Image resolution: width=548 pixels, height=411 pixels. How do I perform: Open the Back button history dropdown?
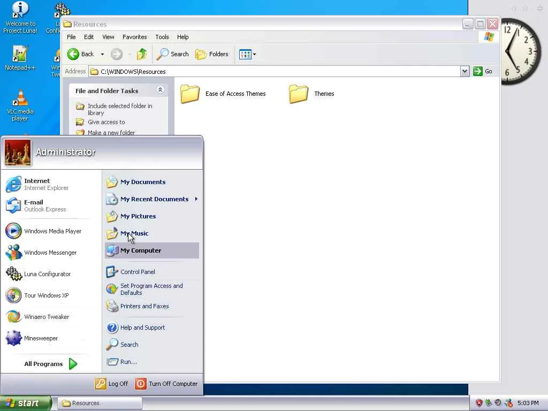pyautogui.click(x=102, y=54)
